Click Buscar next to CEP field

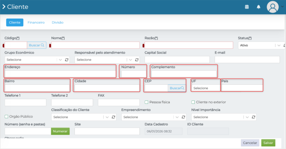pos(177,88)
